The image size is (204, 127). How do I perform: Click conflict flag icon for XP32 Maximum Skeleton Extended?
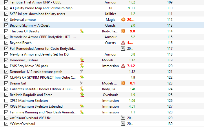tap(82, 106)
